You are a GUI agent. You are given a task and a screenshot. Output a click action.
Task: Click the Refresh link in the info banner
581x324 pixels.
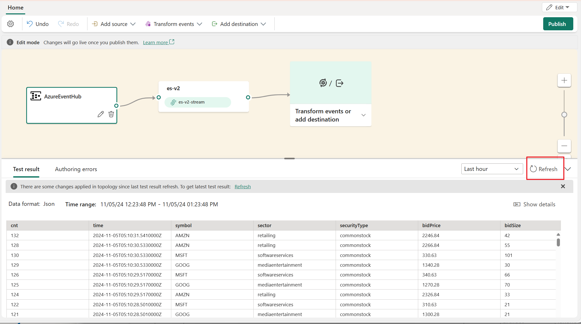click(243, 187)
